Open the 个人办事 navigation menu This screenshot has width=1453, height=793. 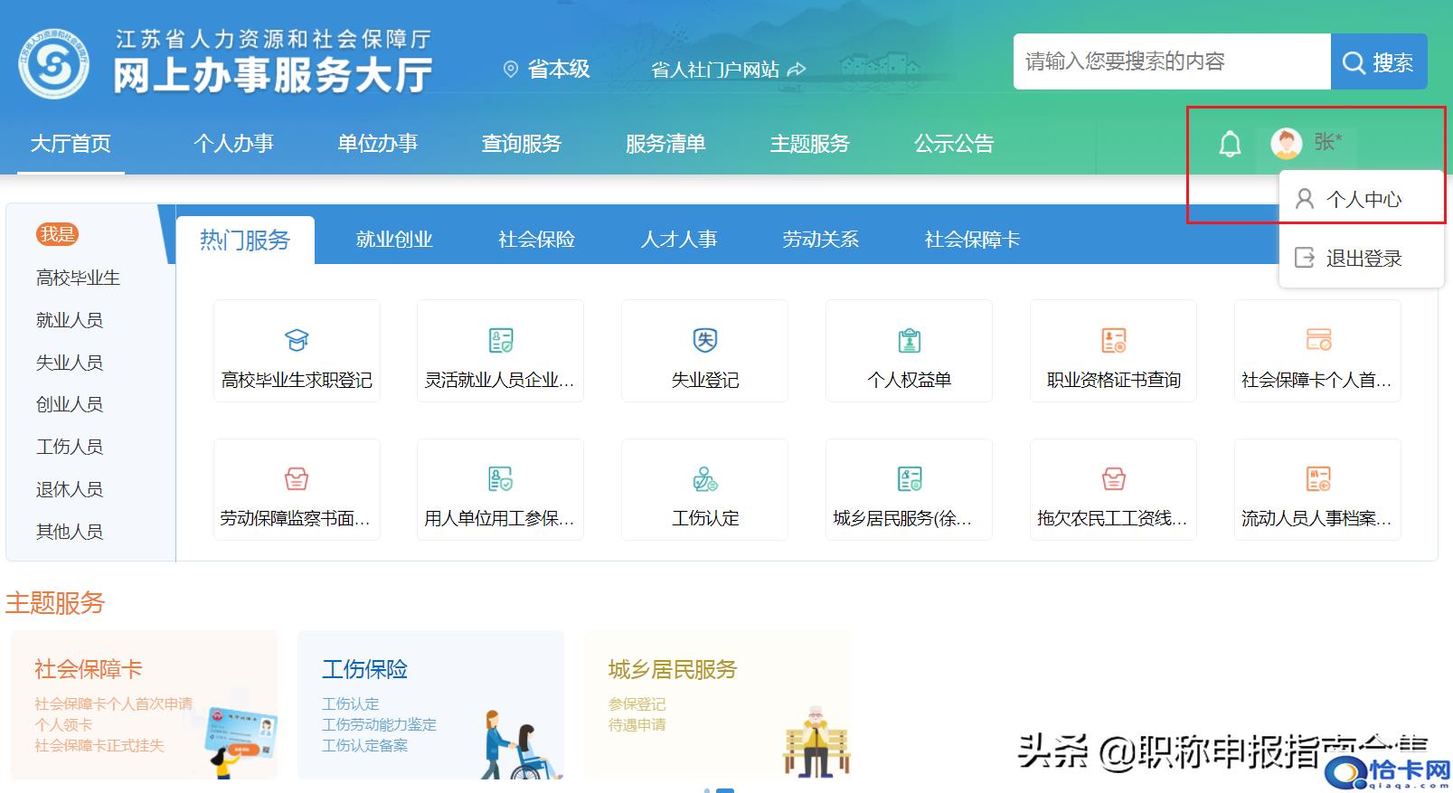click(x=233, y=144)
